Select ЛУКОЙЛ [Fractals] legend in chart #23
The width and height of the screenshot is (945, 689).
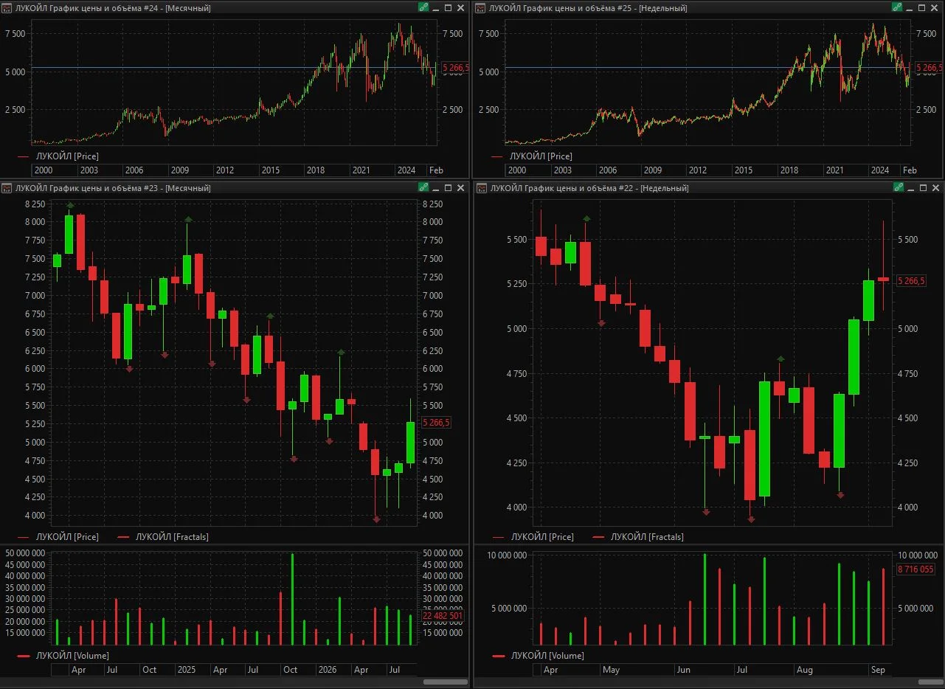(x=172, y=537)
